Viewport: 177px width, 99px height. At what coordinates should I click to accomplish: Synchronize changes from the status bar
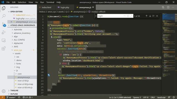pyautogui.click(x=19, y=97)
